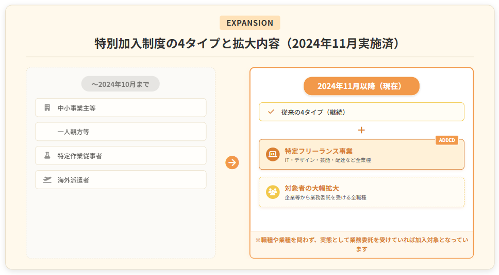Image resolution: width=499 pixels, height=275 pixels.
Task: Click the orange right-arrow circle icon
Action: [x=232, y=163]
